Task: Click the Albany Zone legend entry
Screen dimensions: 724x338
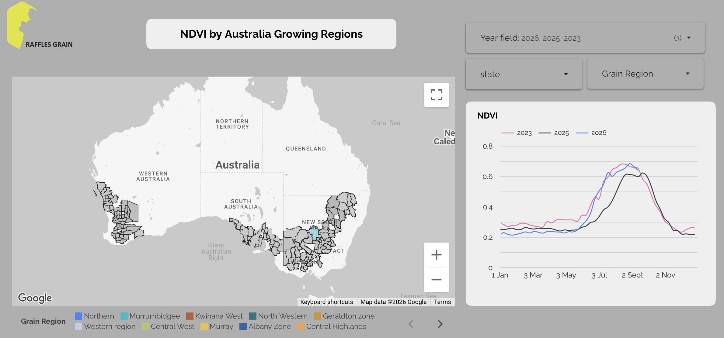Action: pyautogui.click(x=265, y=326)
